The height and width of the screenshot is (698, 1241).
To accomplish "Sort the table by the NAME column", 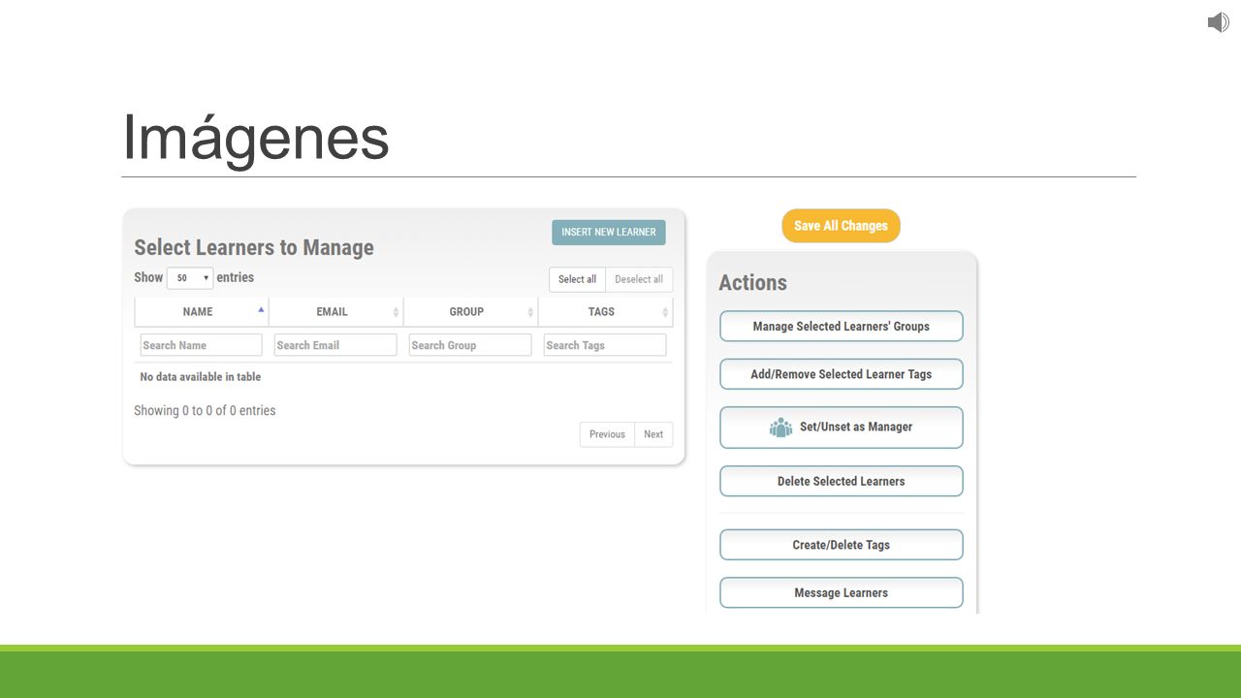I will (x=201, y=311).
